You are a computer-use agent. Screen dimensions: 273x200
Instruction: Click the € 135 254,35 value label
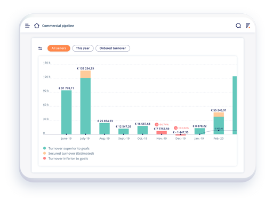[x=85, y=68]
